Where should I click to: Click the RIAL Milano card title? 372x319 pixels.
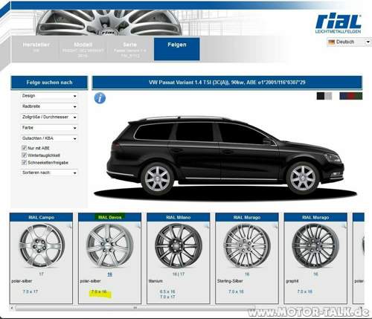pyautogui.click(x=179, y=217)
